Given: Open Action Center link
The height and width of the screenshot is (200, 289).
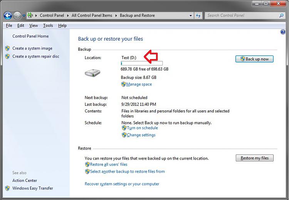Looking at the screenshot, I should coord(25,180).
